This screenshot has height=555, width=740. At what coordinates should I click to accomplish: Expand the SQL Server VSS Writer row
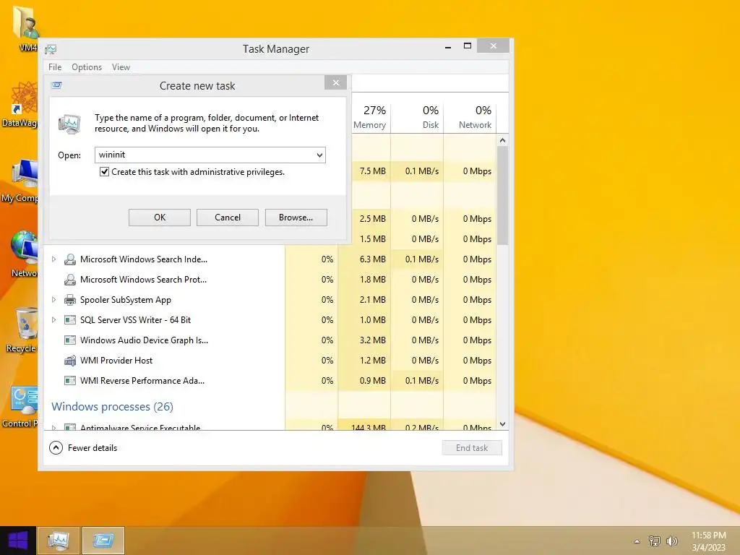click(x=53, y=320)
